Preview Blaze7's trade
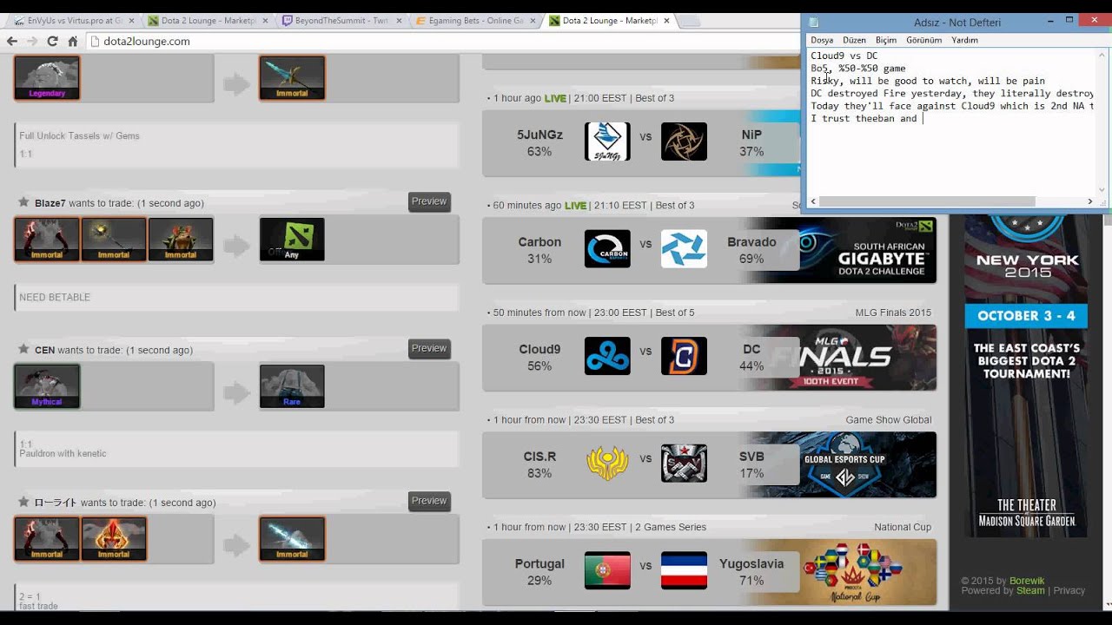Image resolution: width=1112 pixels, height=625 pixels. [x=429, y=201]
